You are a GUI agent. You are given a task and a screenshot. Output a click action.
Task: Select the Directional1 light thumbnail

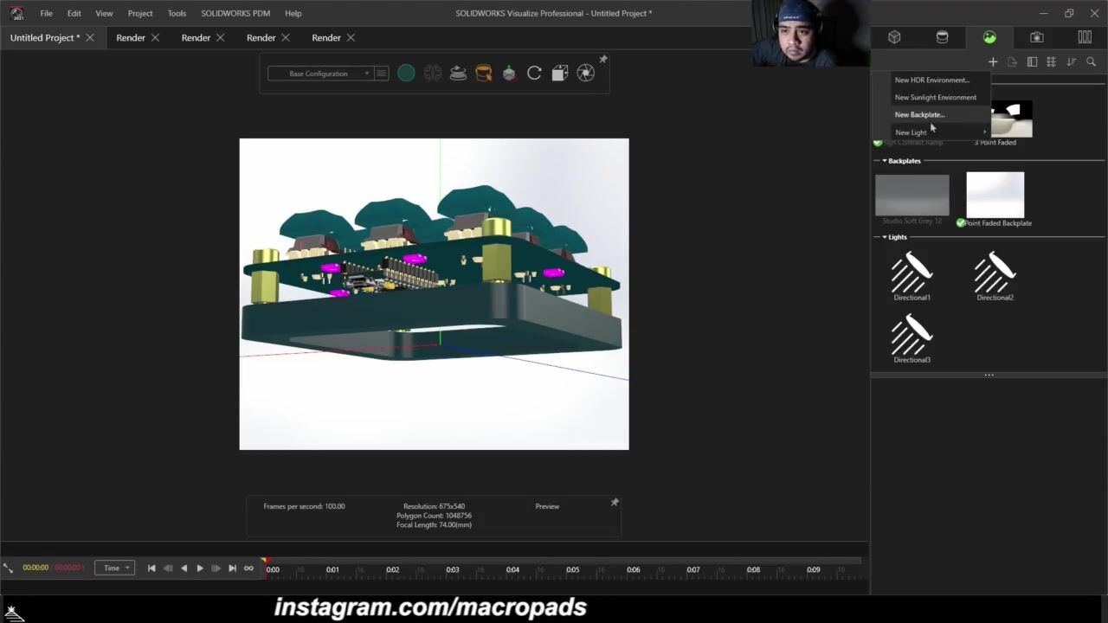click(912, 274)
